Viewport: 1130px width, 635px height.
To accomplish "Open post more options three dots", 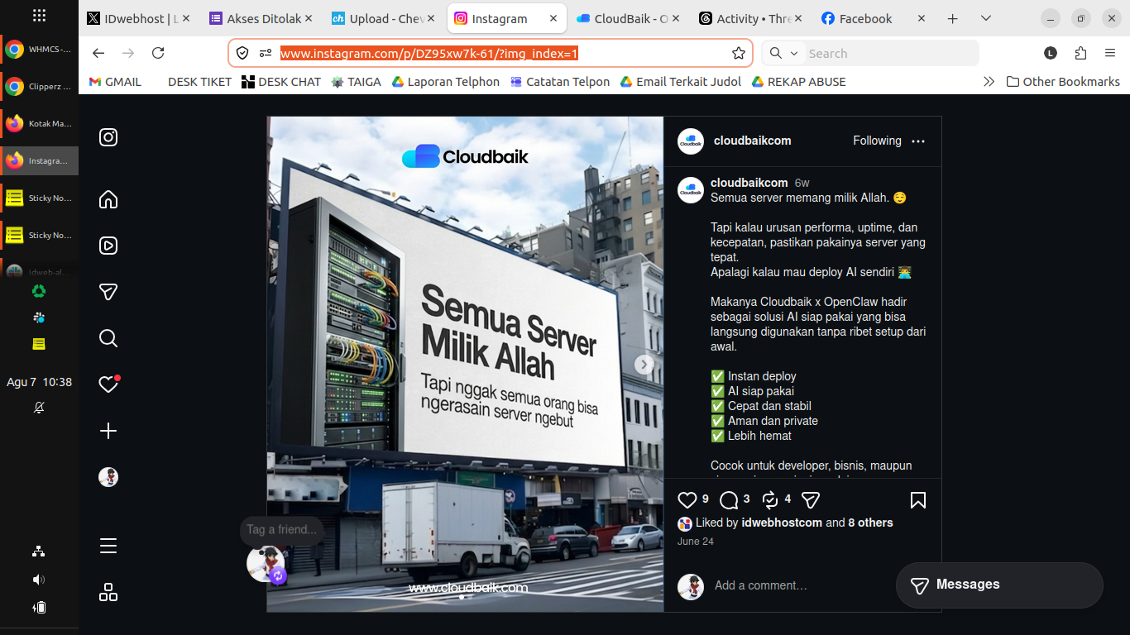I will click(x=918, y=141).
